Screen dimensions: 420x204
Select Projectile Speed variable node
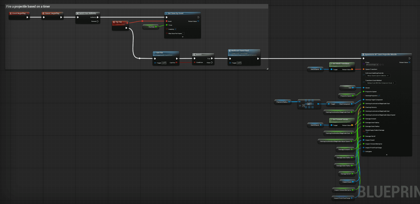pos(346,96)
